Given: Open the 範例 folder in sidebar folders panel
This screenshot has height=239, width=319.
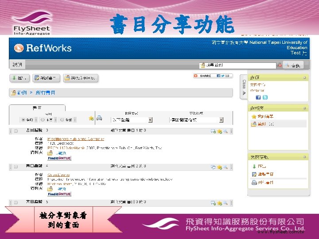Looking at the screenshot, I should pyautogui.click(x=262, y=124).
